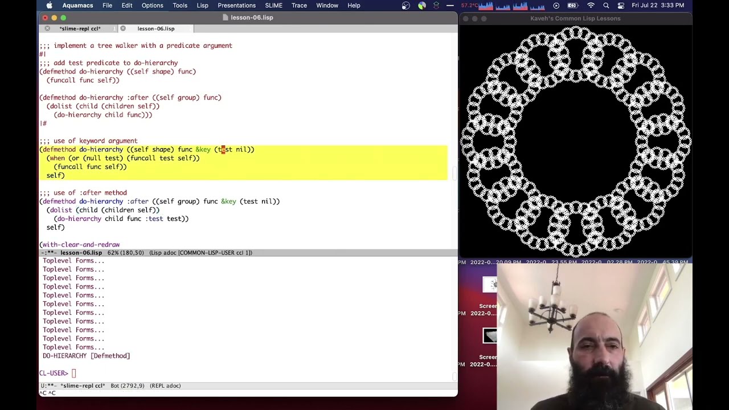
Task: Open Control Center
Action: click(620, 6)
